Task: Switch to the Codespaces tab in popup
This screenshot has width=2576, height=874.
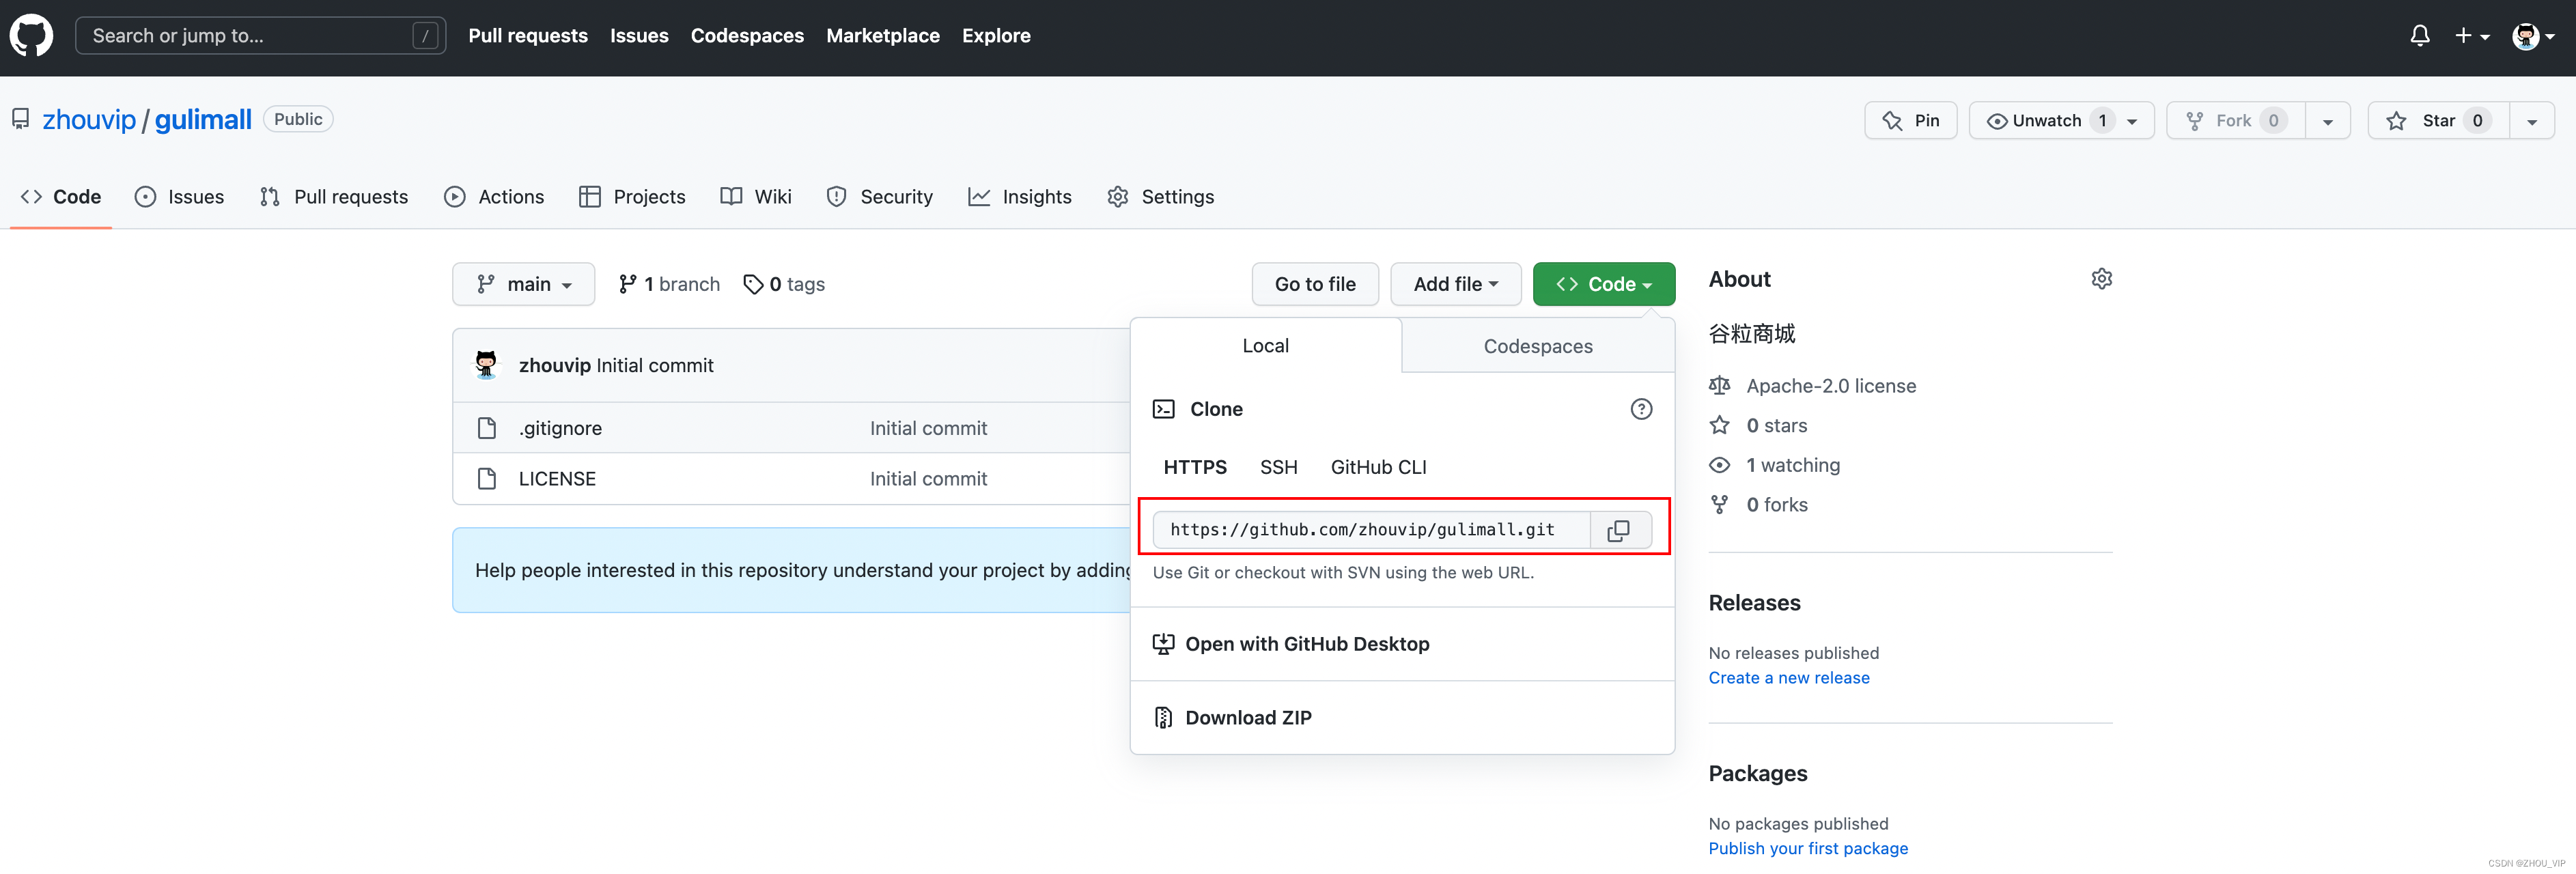Action: (1537, 346)
